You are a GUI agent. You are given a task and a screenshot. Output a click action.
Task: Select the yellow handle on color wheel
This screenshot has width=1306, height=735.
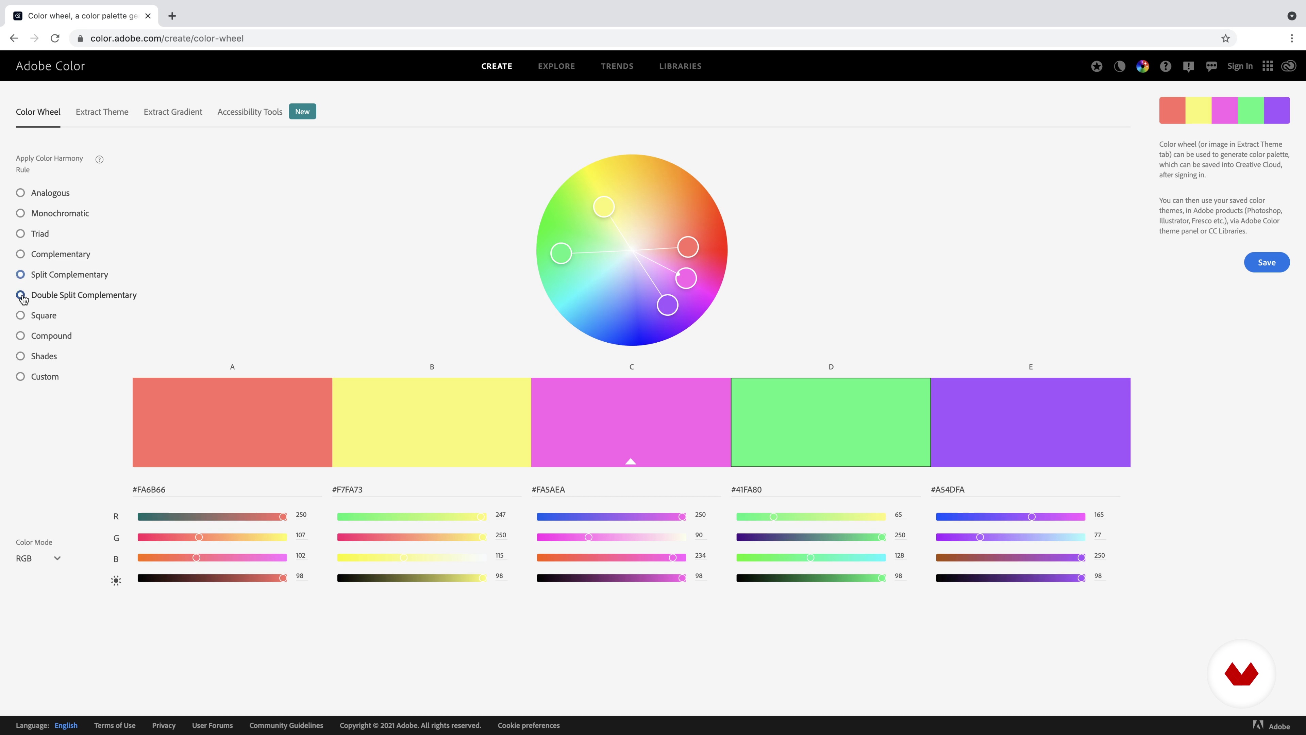coord(604,207)
